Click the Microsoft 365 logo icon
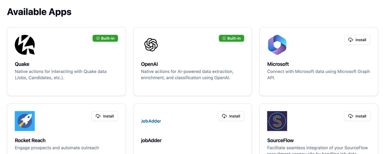Screen dimensions: 383x154 point(277,45)
